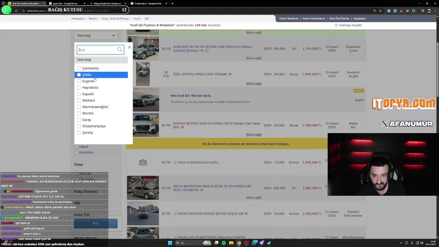Image resolution: width=439 pixels, height=247 pixels.
Task: Open SNOW CAR'DAN HATASIZ BOYSIZ listing
Action: click(x=210, y=214)
